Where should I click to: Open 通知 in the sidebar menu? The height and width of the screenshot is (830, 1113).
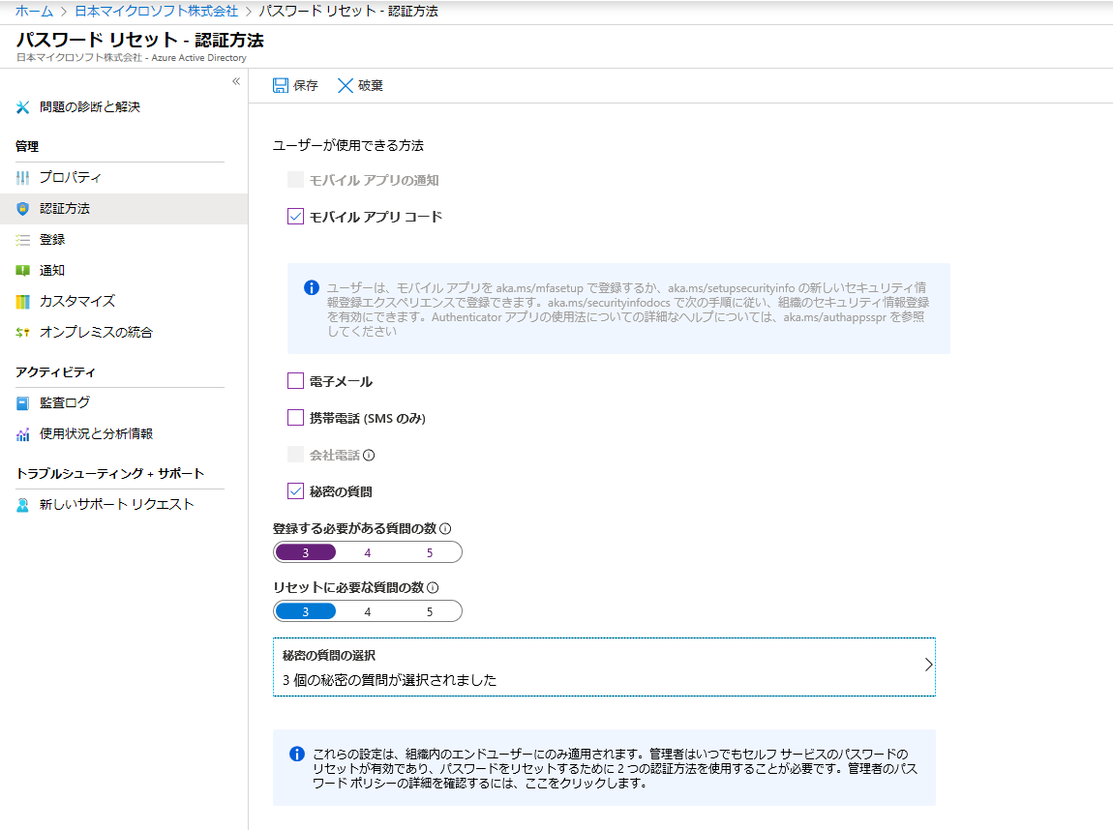click(52, 270)
